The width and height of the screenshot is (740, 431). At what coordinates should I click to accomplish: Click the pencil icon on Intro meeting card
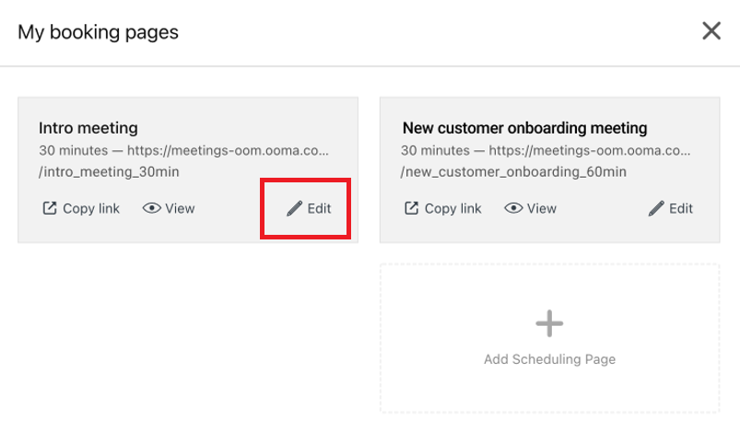point(294,208)
